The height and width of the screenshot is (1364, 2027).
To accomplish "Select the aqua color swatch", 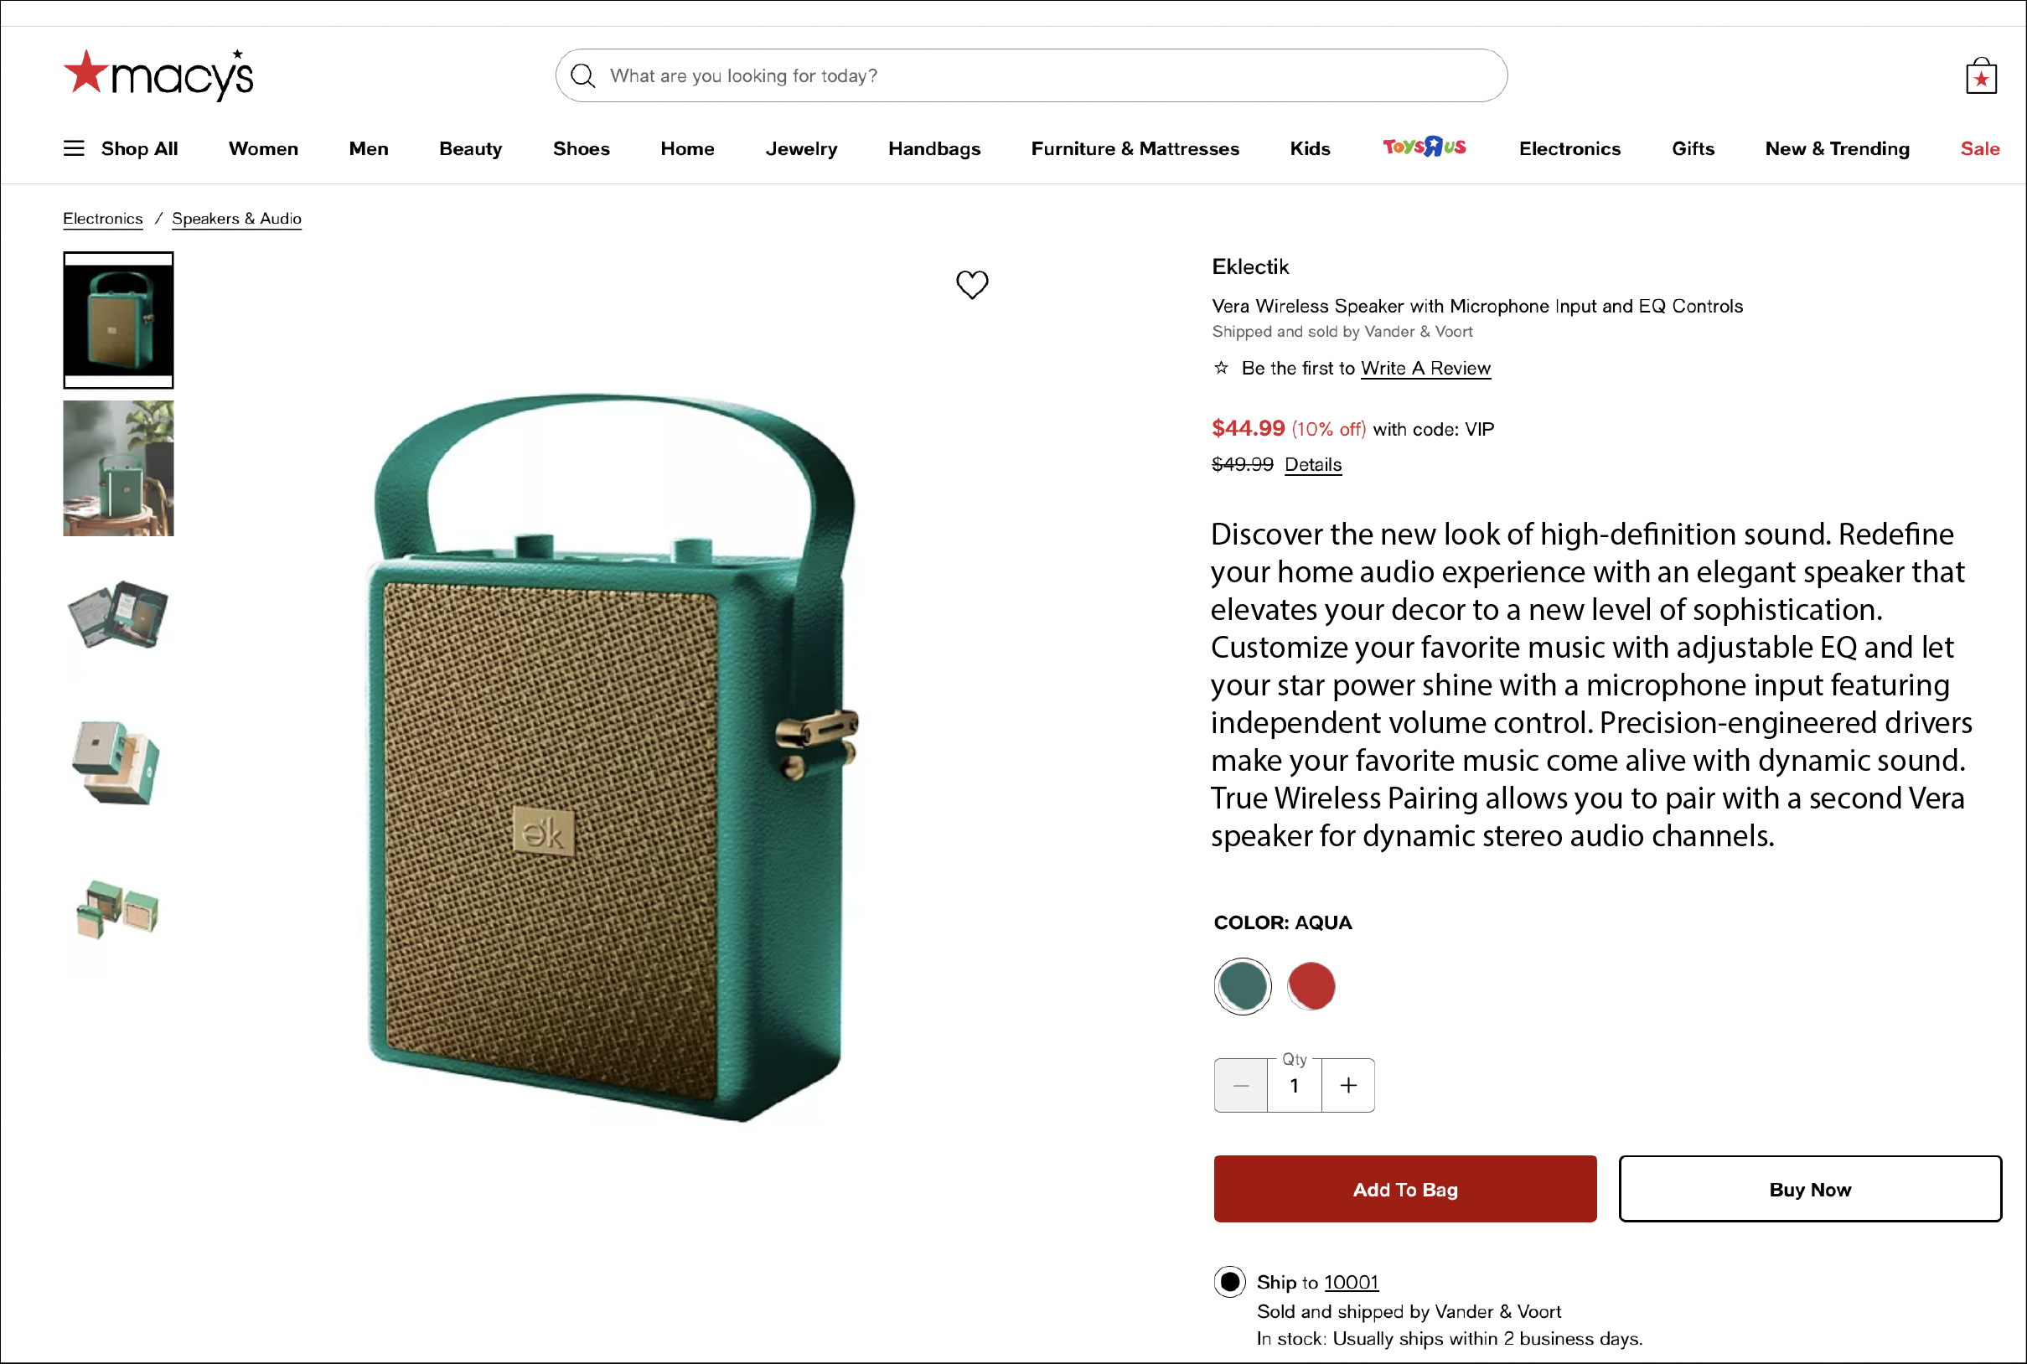I will coord(1243,986).
